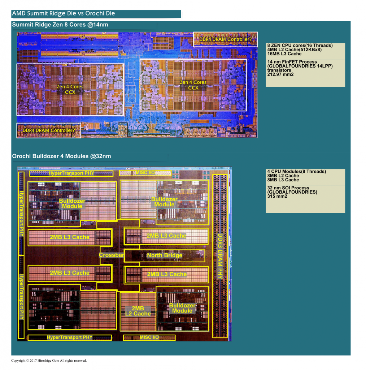This screenshot has width=366, height=370.
Task: Click the top MISC I/O block
Action: point(145,173)
